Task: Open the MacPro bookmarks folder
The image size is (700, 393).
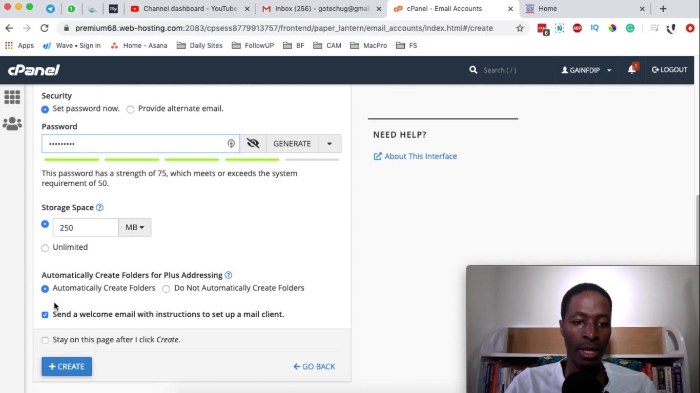Action: pos(369,46)
